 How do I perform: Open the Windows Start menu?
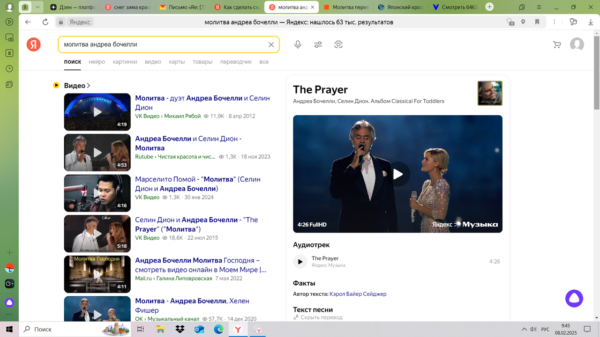coord(9,330)
